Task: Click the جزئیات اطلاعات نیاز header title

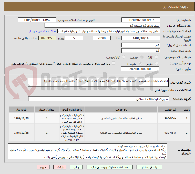Action: 176,7
